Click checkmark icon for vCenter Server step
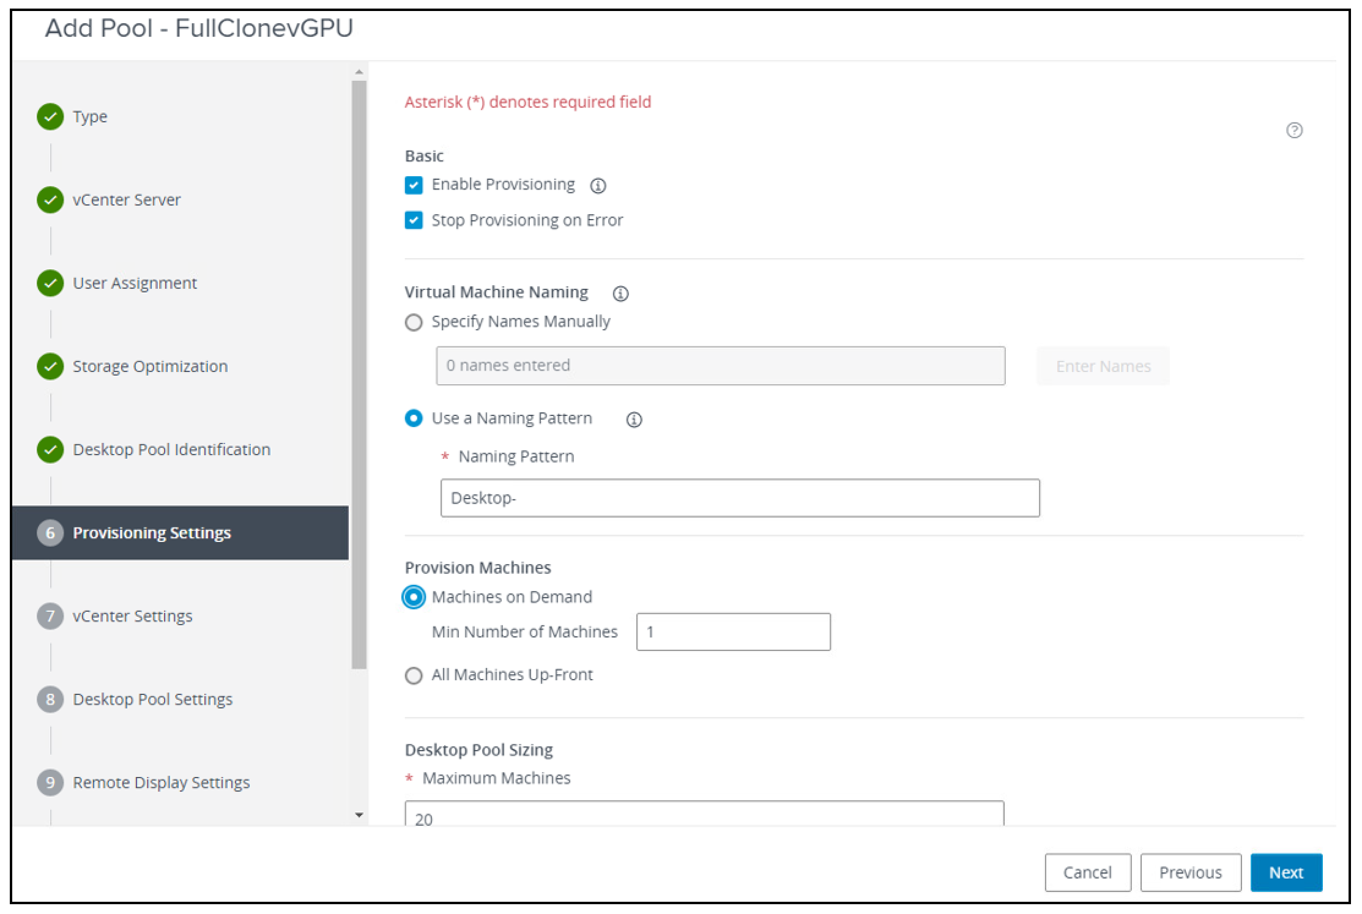The width and height of the screenshot is (1362, 914). (50, 199)
